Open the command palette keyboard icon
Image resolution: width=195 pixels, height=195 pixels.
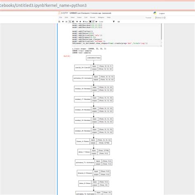[x=118, y=22]
